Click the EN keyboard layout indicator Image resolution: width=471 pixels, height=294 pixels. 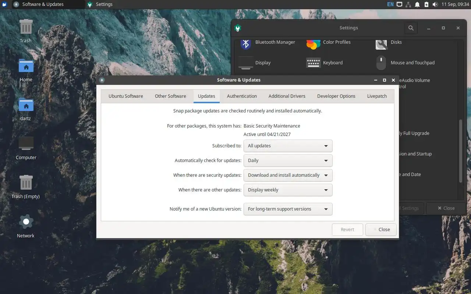pos(390,4)
